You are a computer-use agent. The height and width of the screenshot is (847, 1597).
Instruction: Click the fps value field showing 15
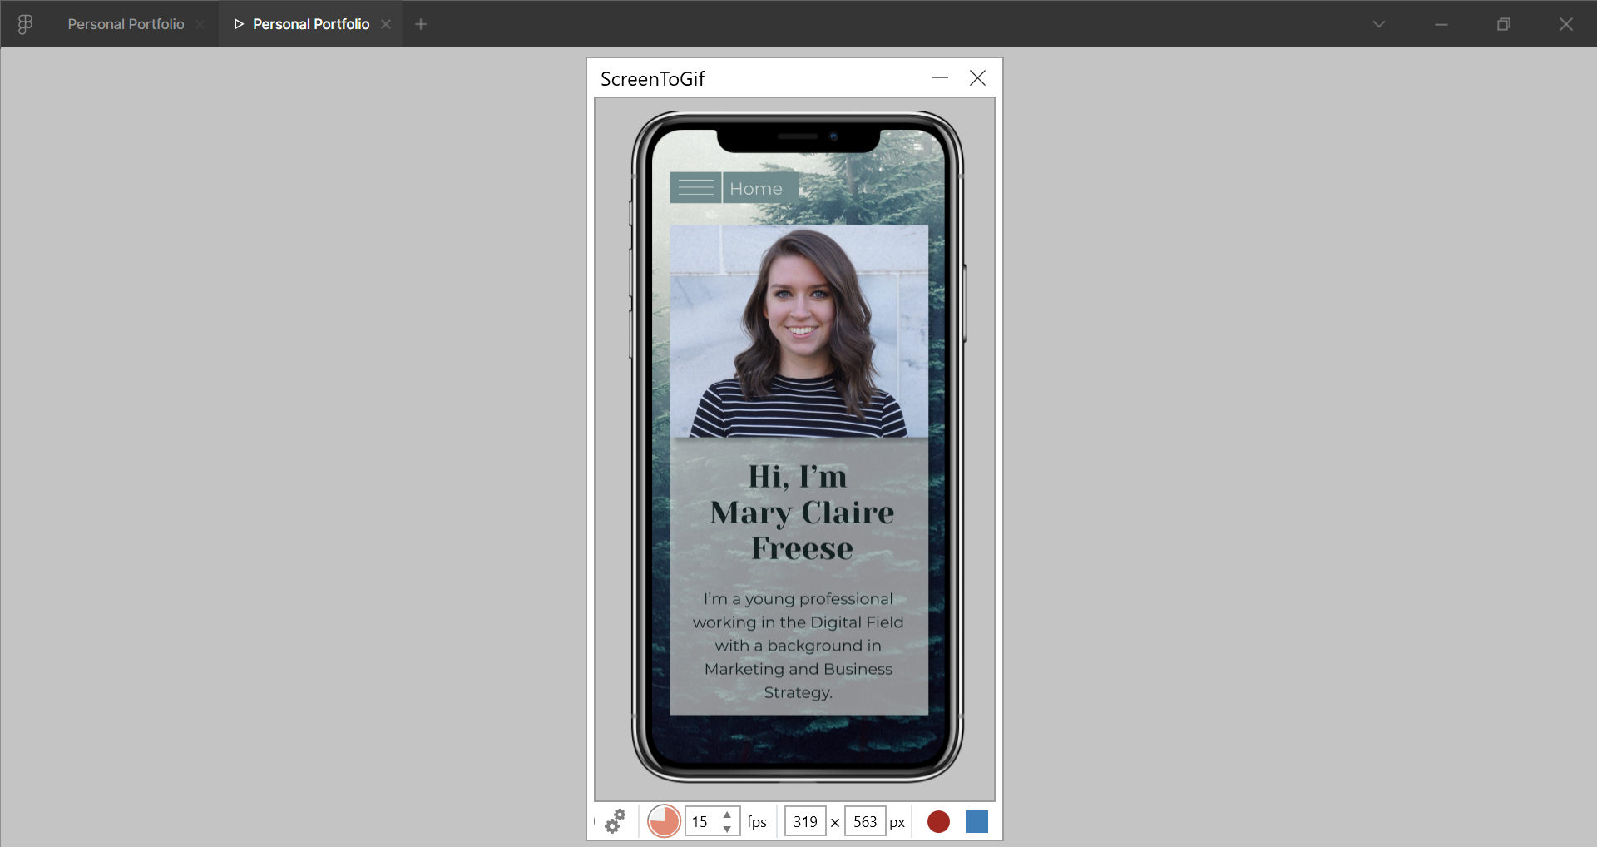point(702,821)
